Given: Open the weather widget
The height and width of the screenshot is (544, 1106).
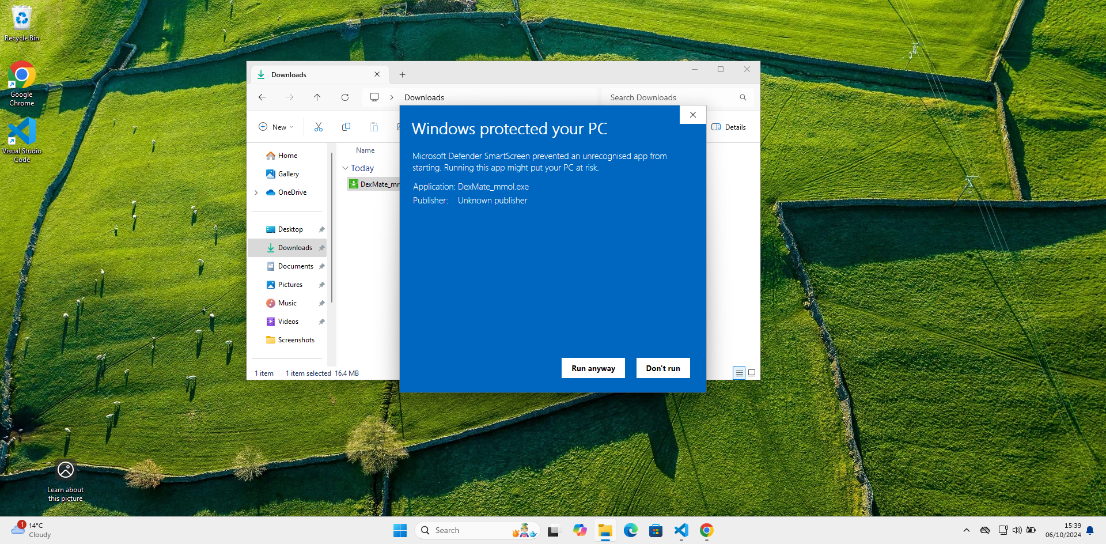Looking at the screenshot, I should [32, 530].
